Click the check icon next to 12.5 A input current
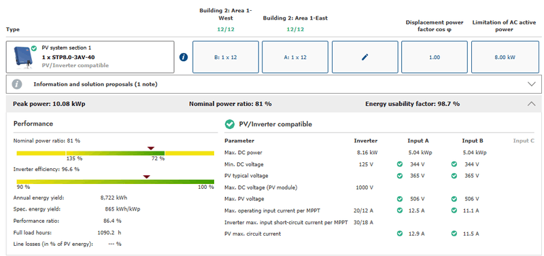 tap(400, 211)
